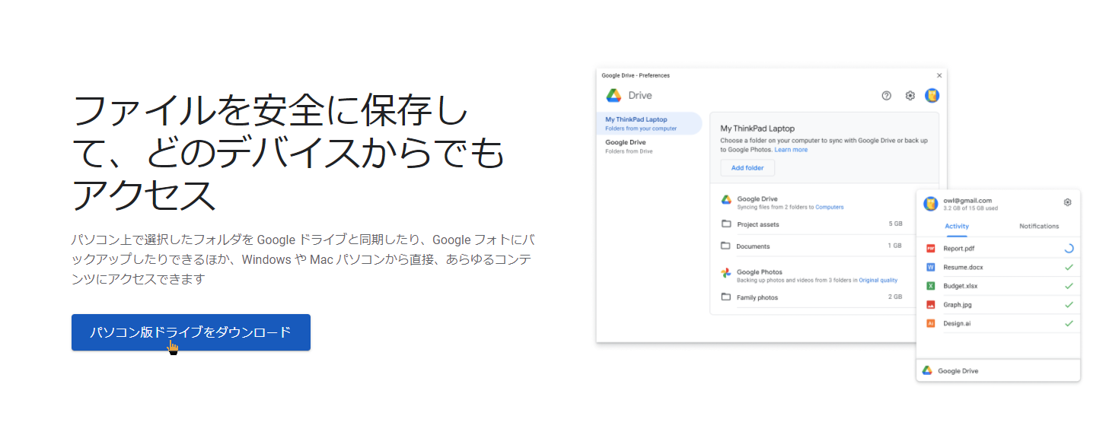The image size is (1106, 435).
Task: Select the Design.ai Illustrator file icon
Action: 930,323
